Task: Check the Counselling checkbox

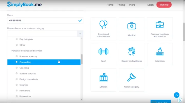Action: (x=17, y=62)
